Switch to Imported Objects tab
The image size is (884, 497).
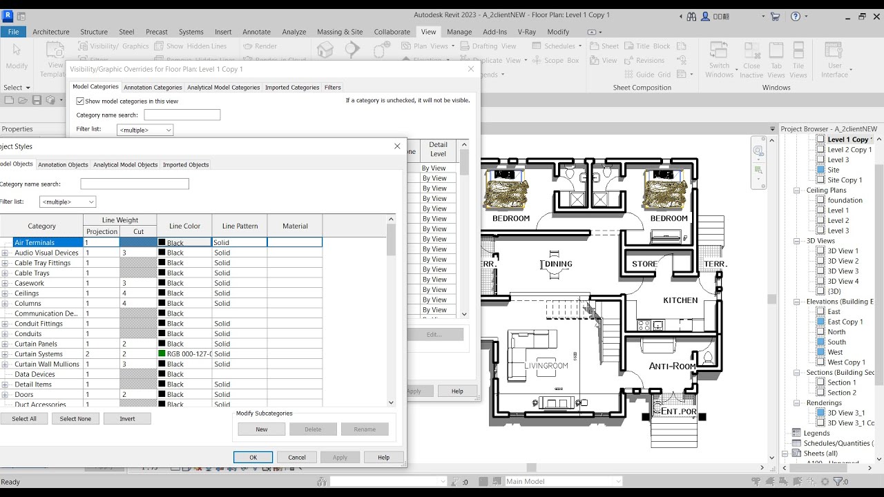tap(186, 165)
